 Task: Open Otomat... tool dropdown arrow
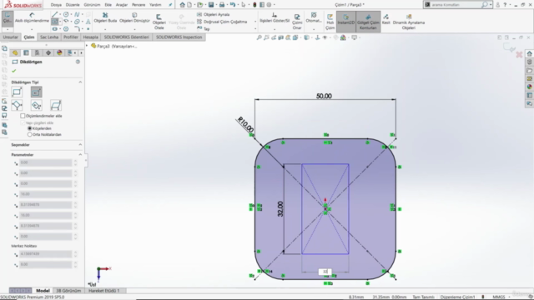point(314,29)
